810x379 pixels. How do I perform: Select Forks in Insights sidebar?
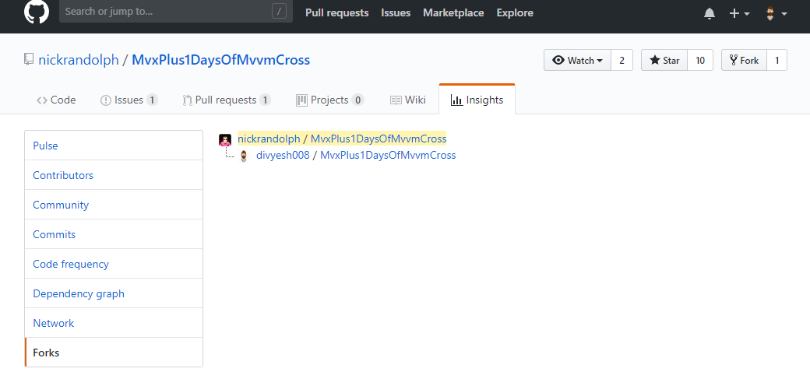(114, 353)
